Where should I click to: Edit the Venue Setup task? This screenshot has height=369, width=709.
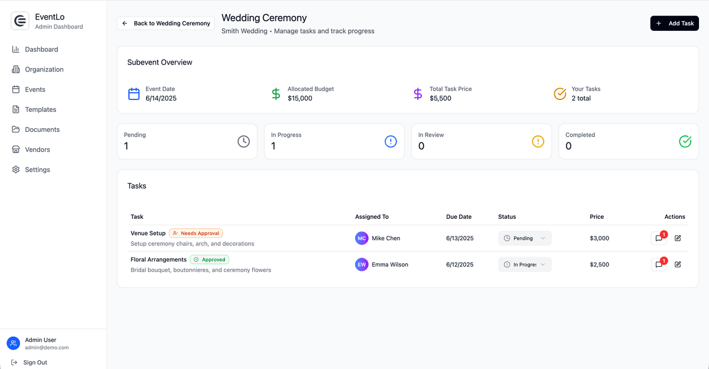678,238
